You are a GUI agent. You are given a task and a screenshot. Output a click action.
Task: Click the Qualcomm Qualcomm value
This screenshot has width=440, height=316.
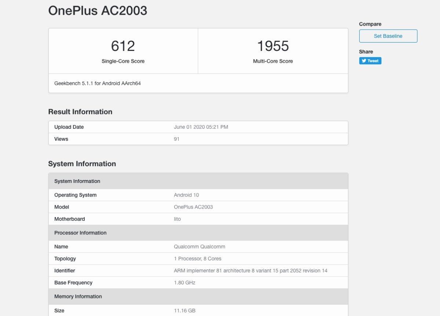[x=199, y=247]
